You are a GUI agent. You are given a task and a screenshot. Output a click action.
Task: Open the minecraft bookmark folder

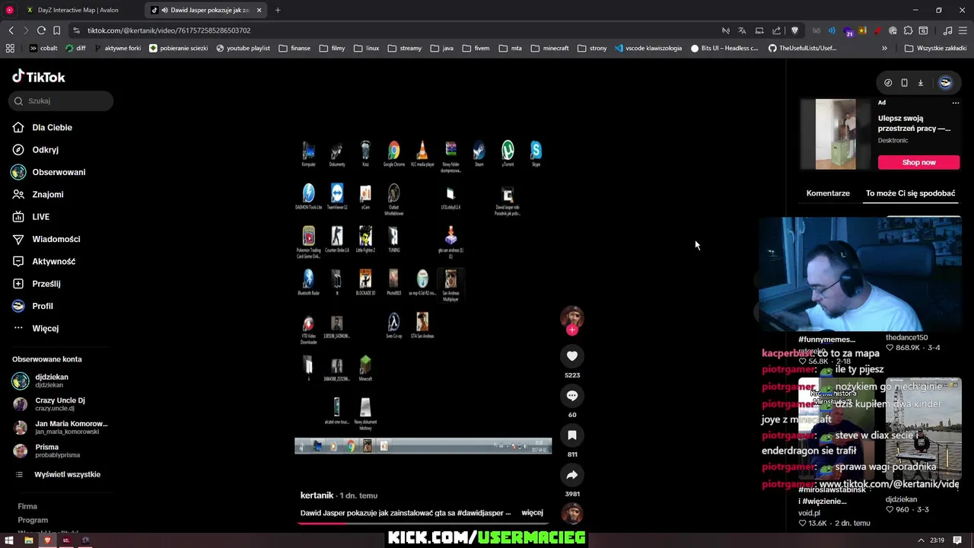click(549, 48)
